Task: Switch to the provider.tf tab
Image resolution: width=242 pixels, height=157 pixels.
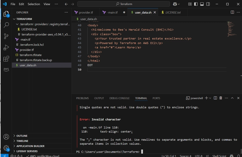Action: (x=84, y=12)
